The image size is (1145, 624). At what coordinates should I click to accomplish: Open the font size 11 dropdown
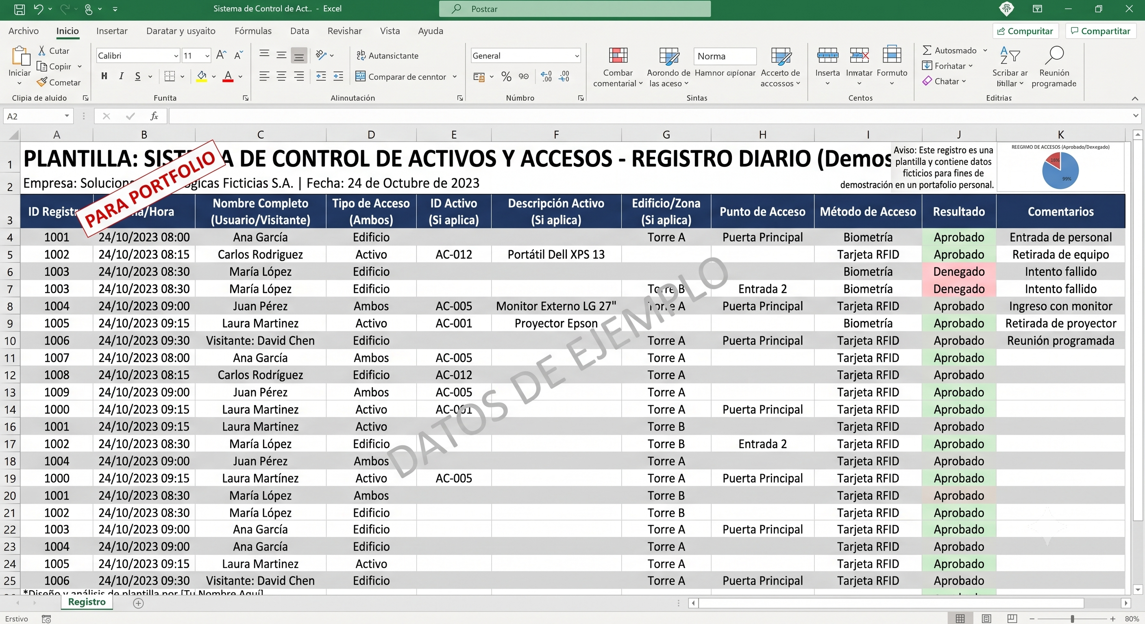207,56
